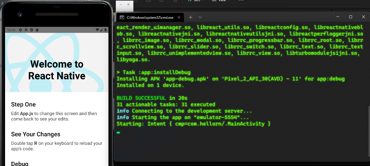Click the 'Installed on 1 device.' line
The width and height of the screenshot is (370, 166).
coord(150,85)
